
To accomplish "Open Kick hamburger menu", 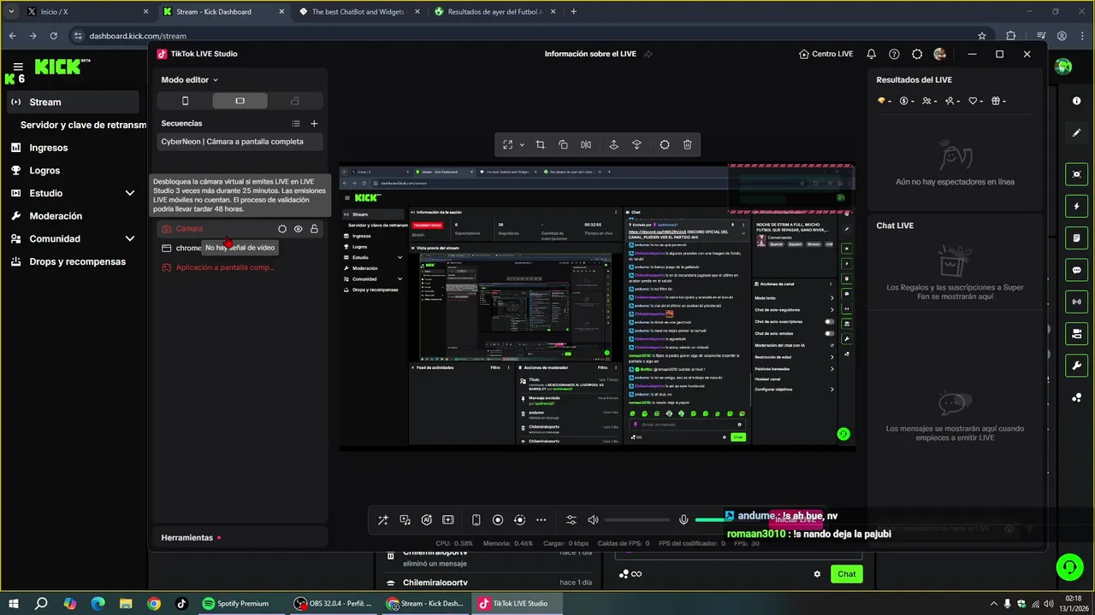I will [18, 67].
